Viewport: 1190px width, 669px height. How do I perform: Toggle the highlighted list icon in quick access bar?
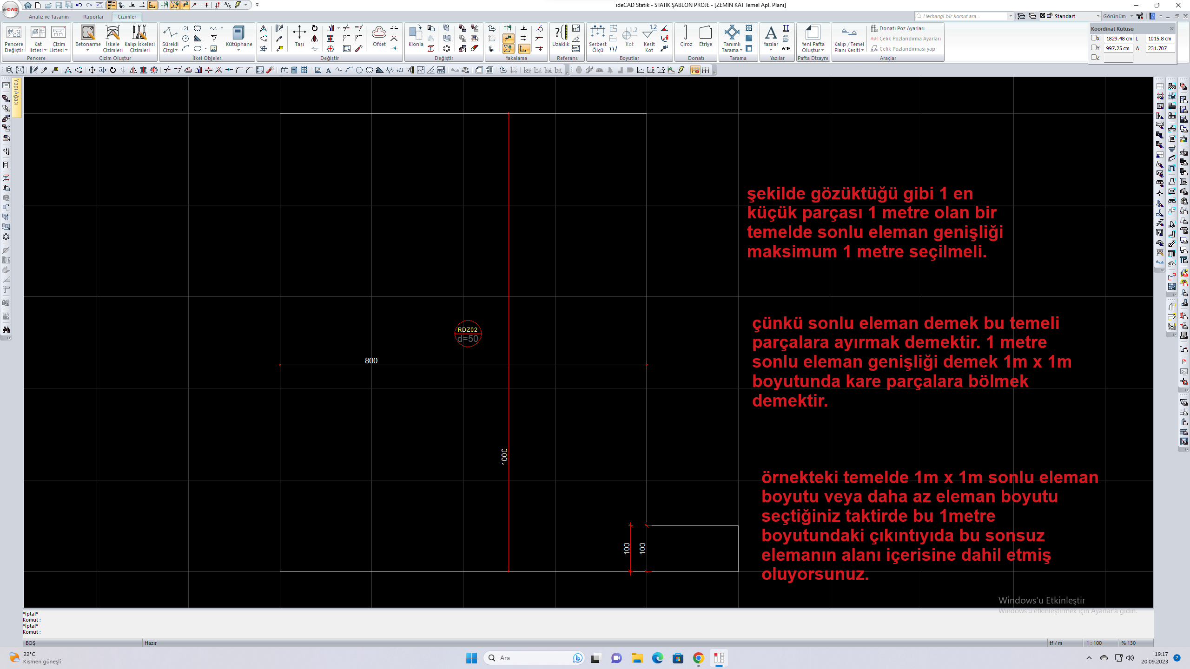[111, 5]
